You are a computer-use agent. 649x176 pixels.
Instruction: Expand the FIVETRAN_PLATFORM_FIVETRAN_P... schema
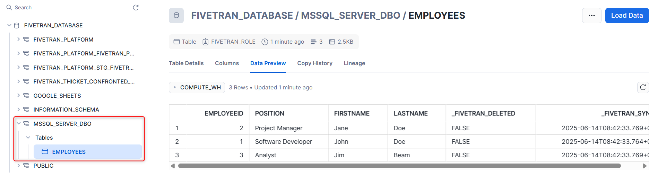(18, 53)
